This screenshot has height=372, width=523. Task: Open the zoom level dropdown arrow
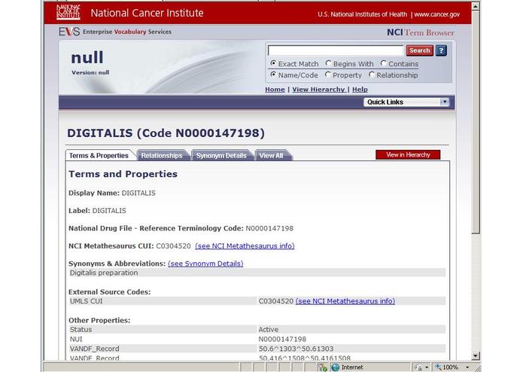[x=467, y=367]
